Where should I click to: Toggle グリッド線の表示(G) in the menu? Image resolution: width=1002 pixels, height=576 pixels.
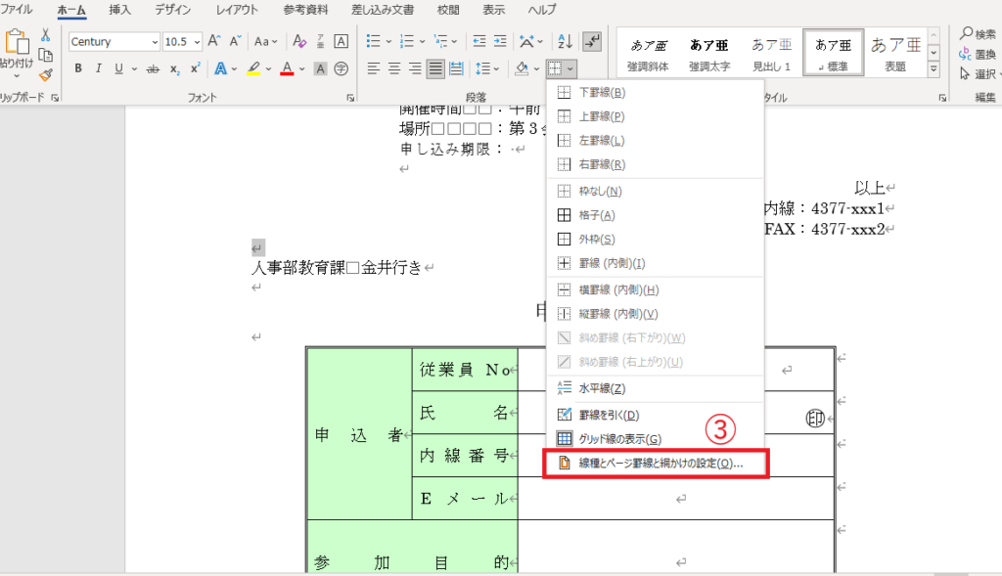coord(655,439)
